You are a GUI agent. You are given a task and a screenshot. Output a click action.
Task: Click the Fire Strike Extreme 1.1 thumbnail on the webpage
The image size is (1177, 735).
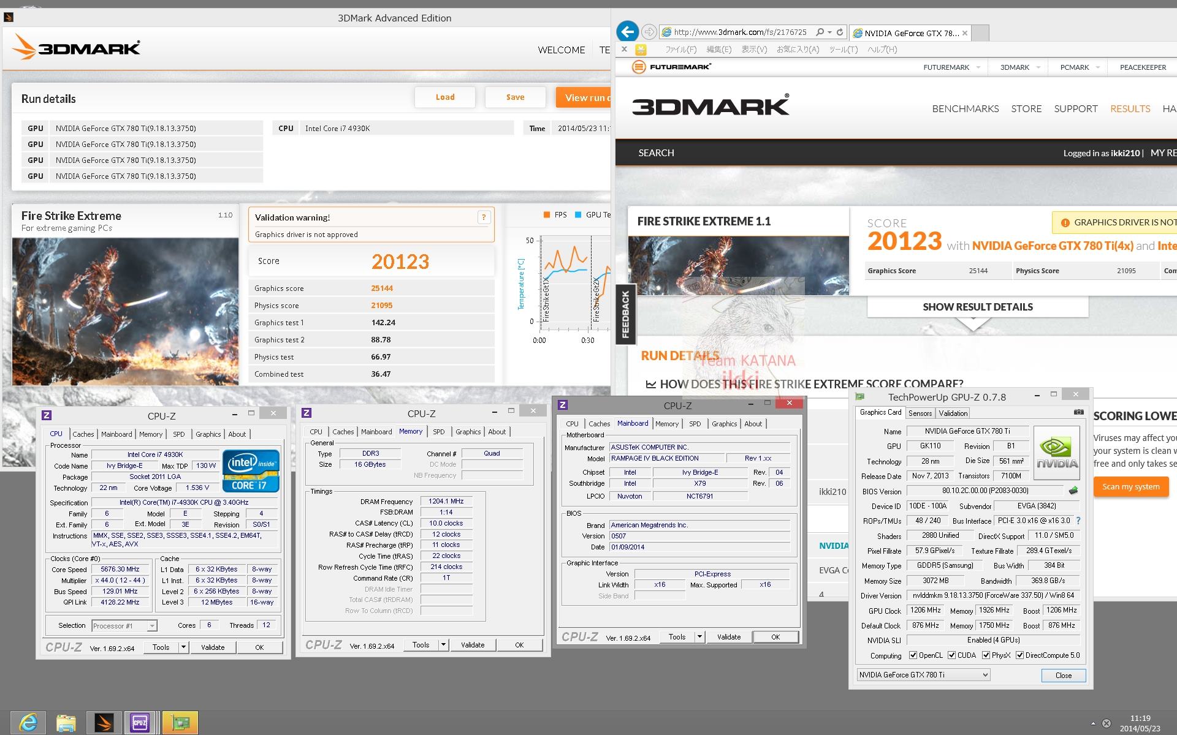point(738,266)
